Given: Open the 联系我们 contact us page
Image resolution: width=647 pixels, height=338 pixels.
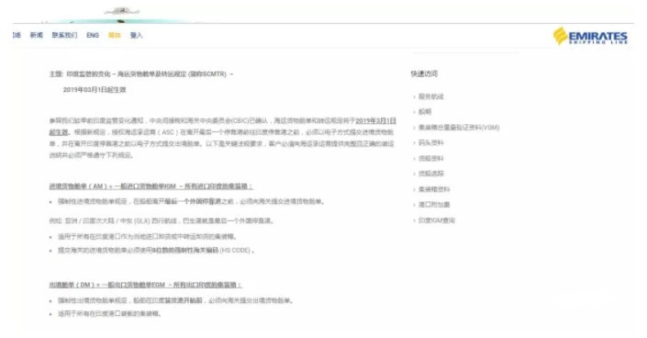Looking at the screenshot, I should tap(64, 35).
